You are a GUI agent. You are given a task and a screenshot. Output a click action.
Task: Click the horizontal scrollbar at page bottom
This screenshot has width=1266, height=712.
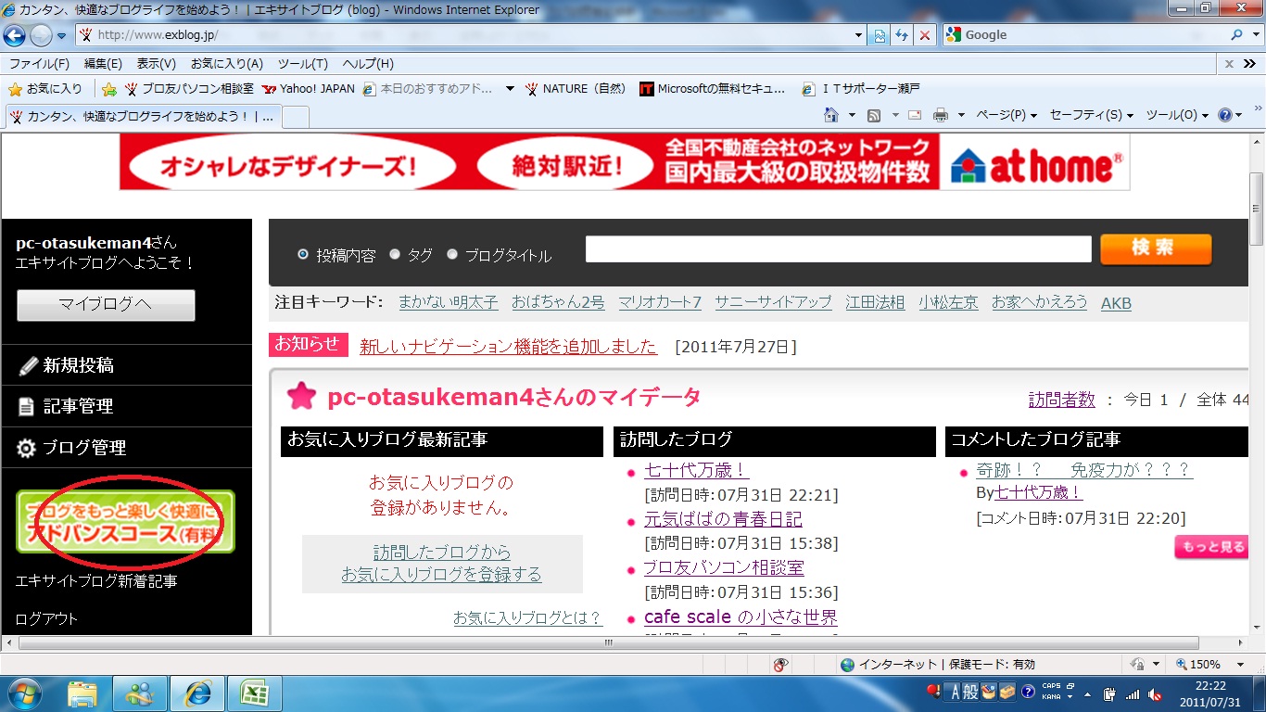(x=608, y=642)
